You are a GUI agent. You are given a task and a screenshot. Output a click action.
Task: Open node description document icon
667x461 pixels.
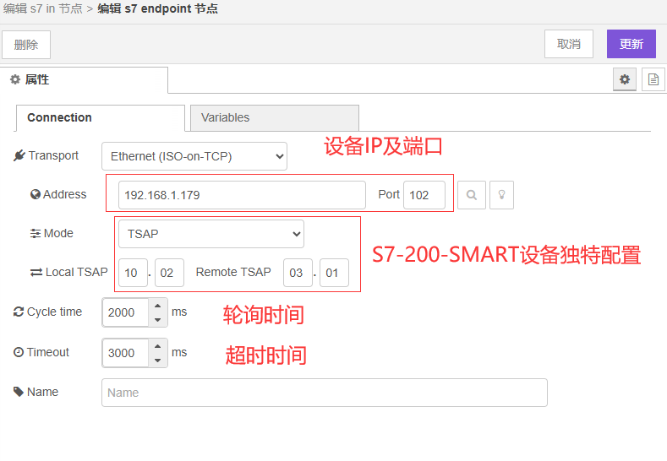pos(653,79)
